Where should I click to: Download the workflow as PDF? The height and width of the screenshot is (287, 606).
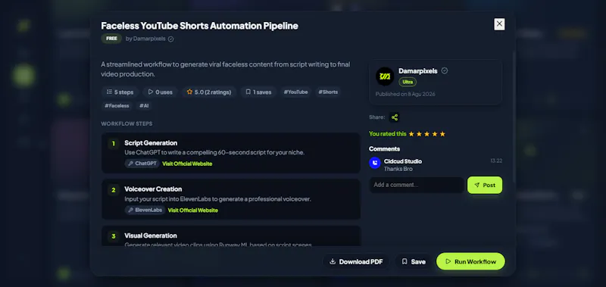pos(356,262)
